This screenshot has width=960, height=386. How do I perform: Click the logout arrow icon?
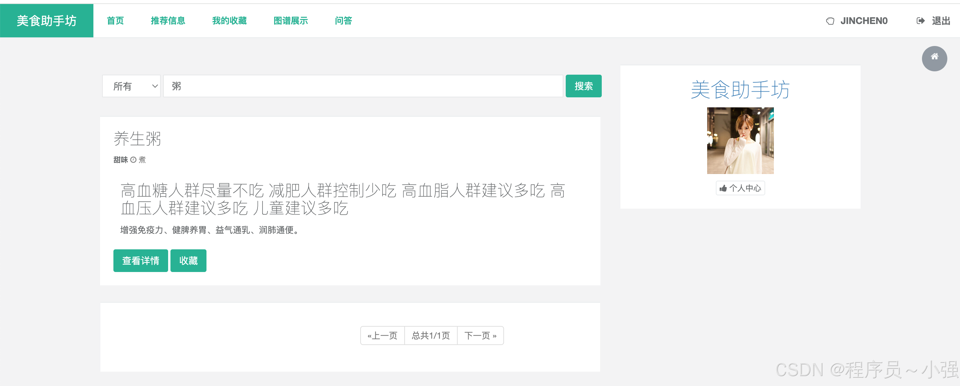click(920, 21)
